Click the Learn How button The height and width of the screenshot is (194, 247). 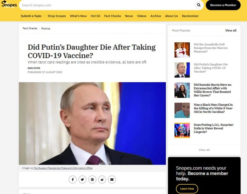click(x=187, y=189)
